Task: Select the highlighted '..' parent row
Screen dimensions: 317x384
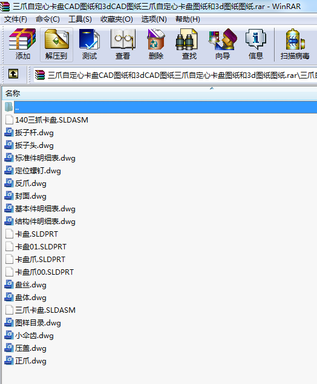Action: point(165,107)
